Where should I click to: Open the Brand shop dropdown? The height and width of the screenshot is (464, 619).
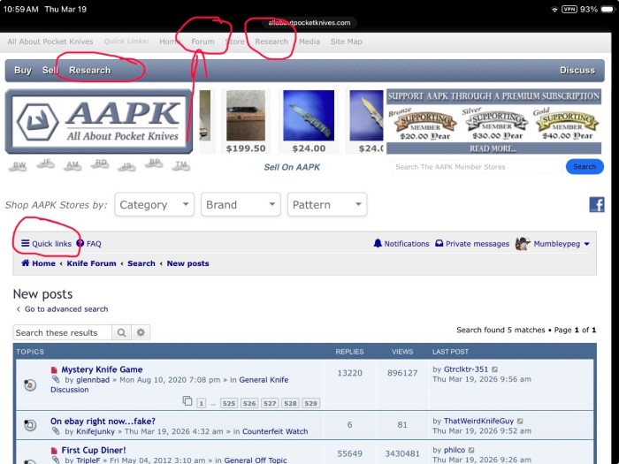click(x=241, y=204)
